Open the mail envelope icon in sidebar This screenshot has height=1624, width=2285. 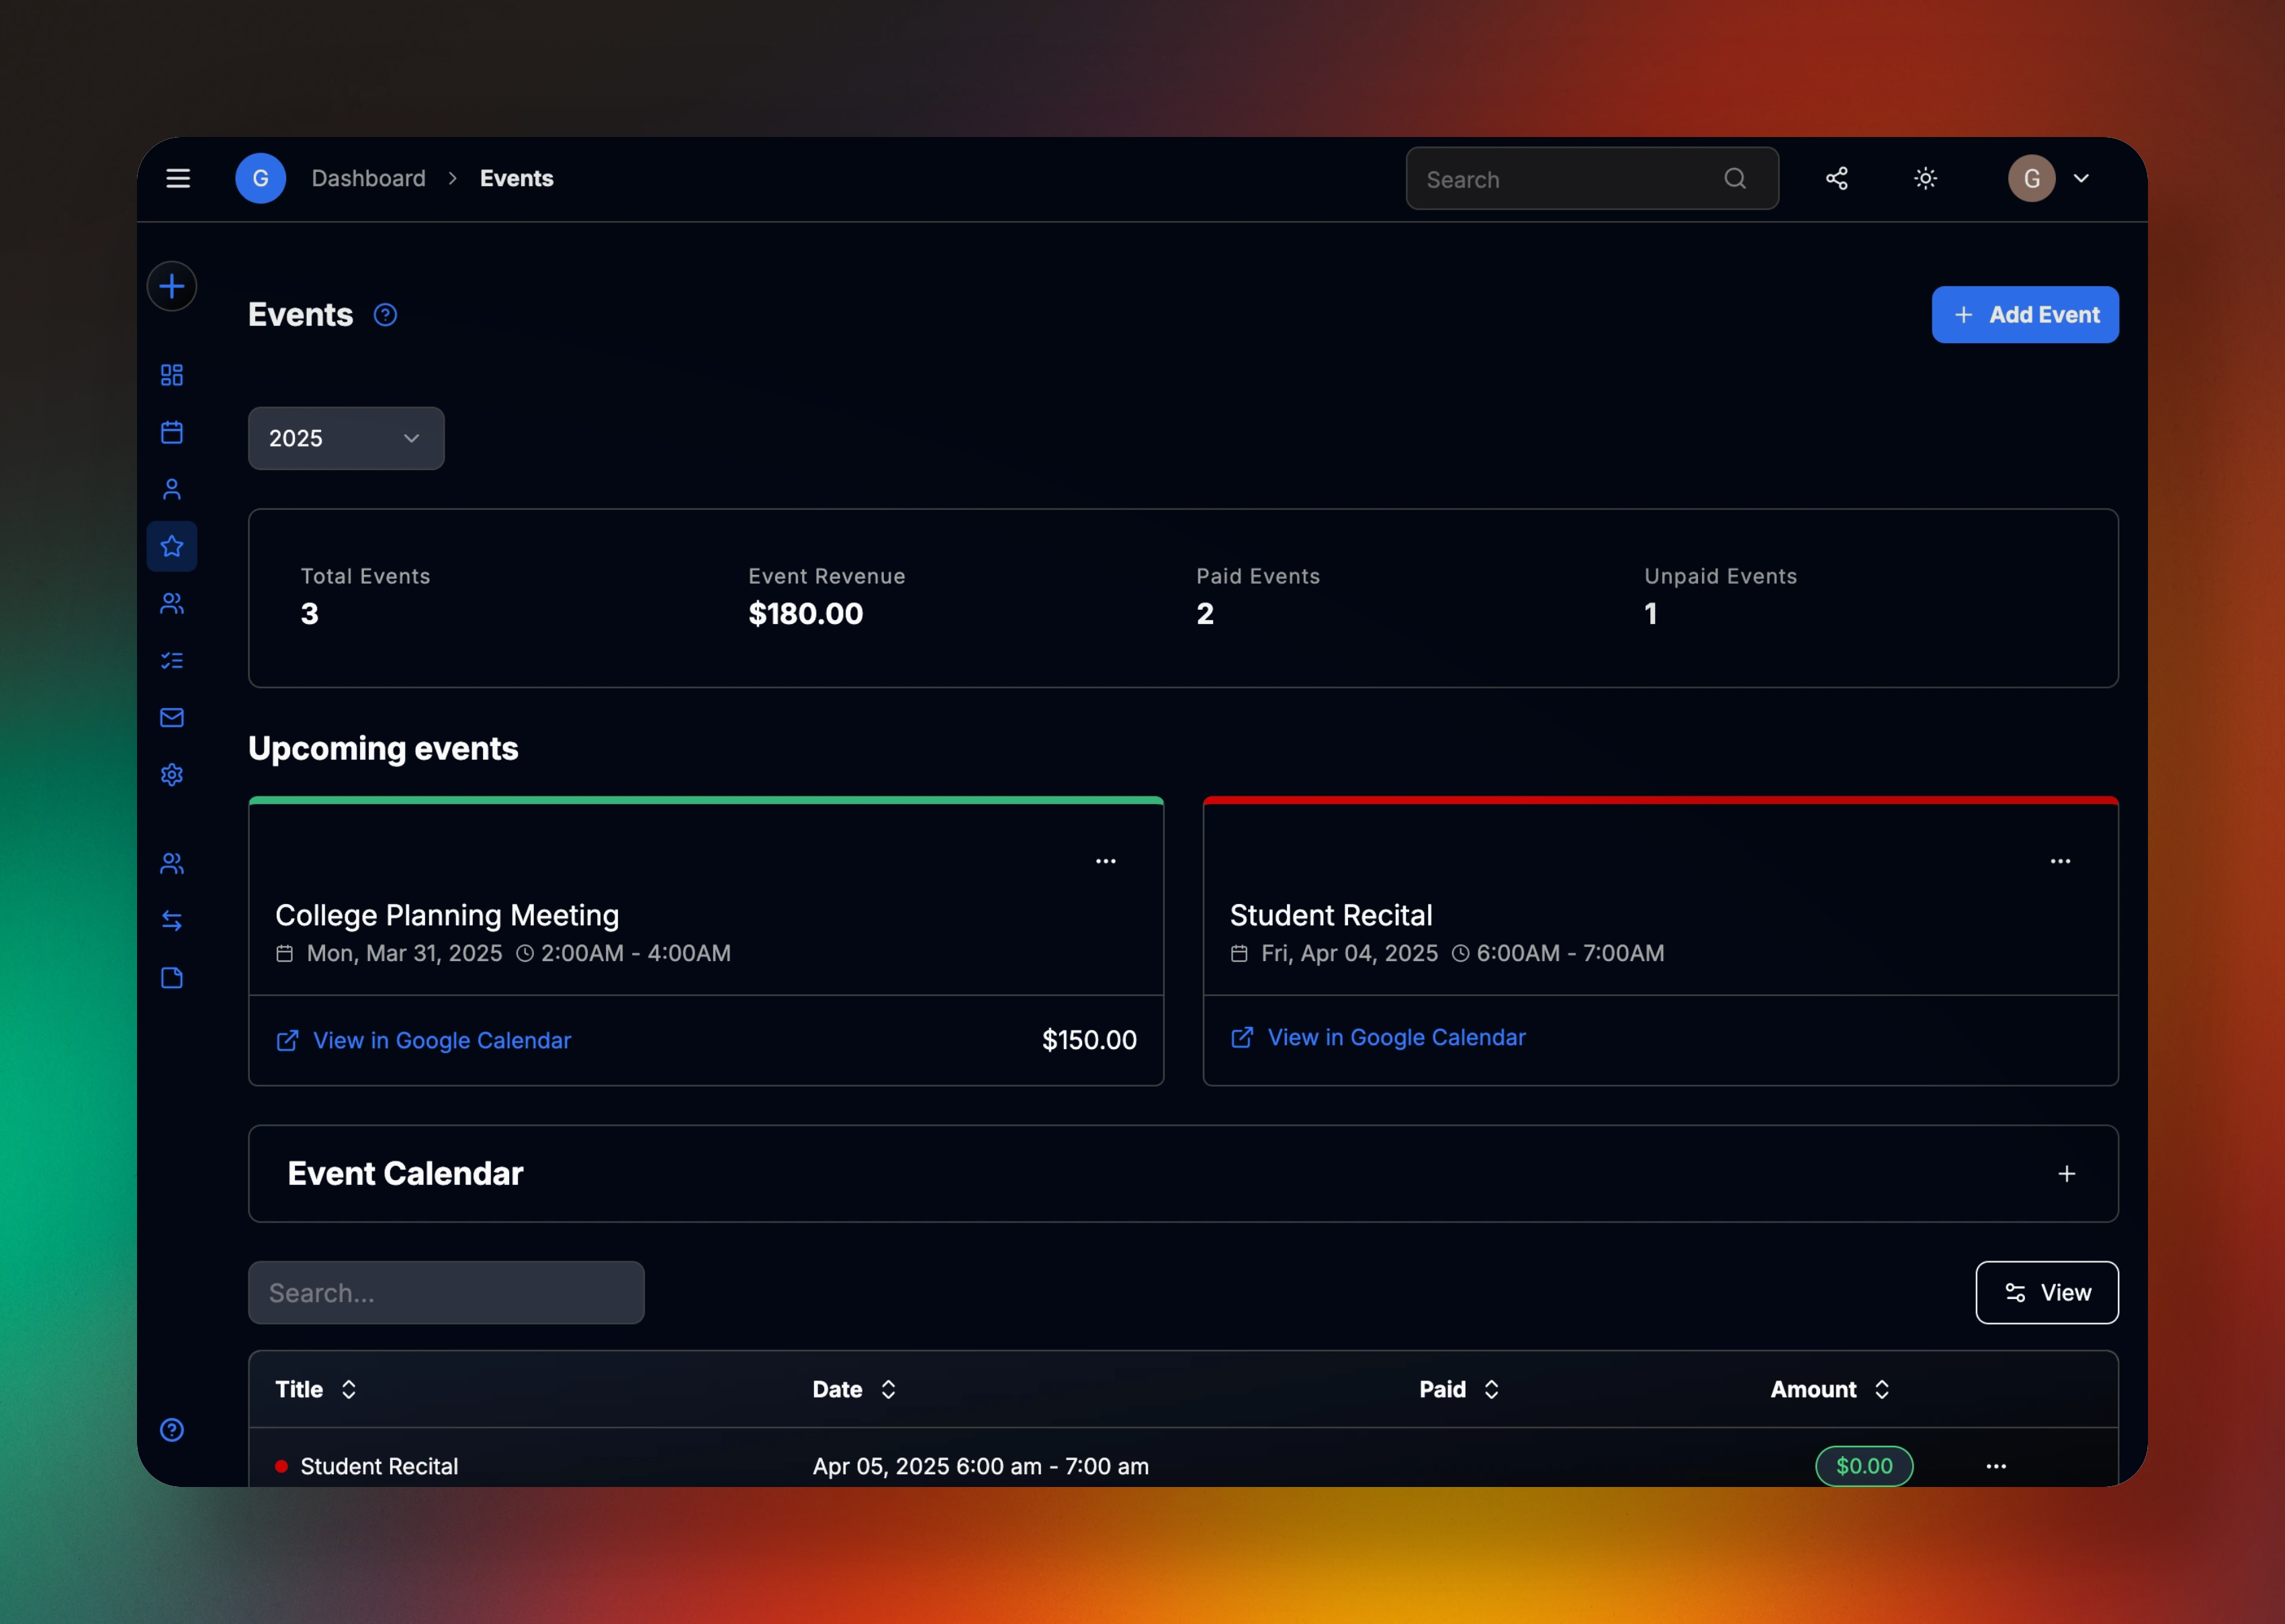pos(172,717)
